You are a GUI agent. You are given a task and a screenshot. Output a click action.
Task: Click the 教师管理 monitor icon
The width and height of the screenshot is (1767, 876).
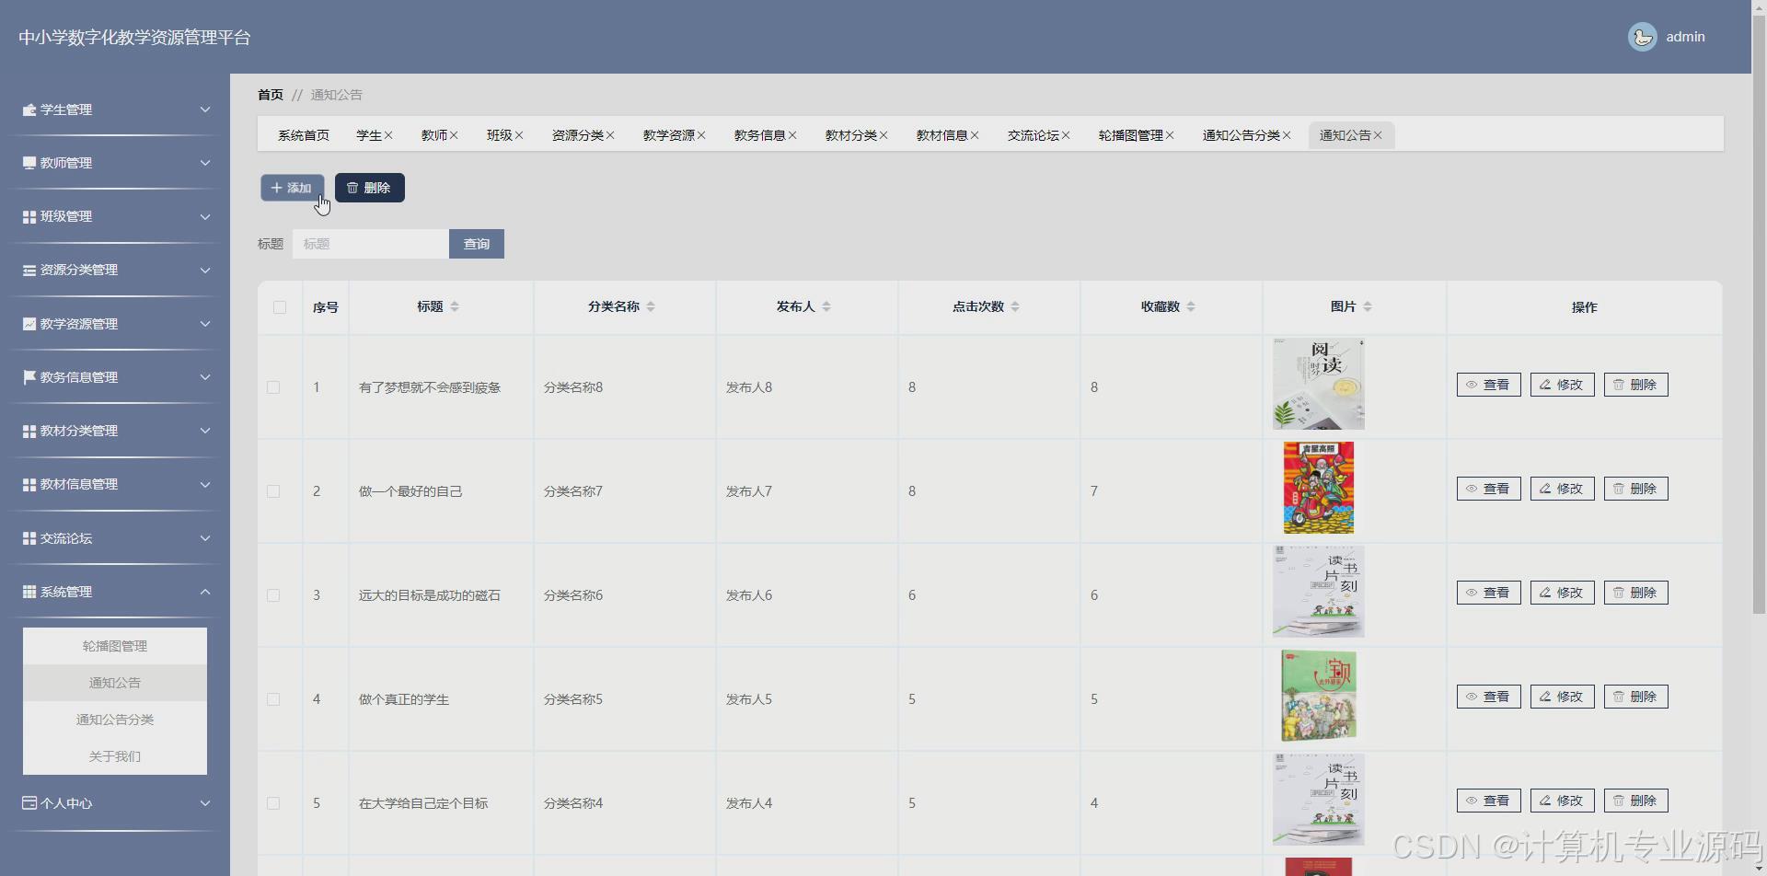click(x=29, y=163)
